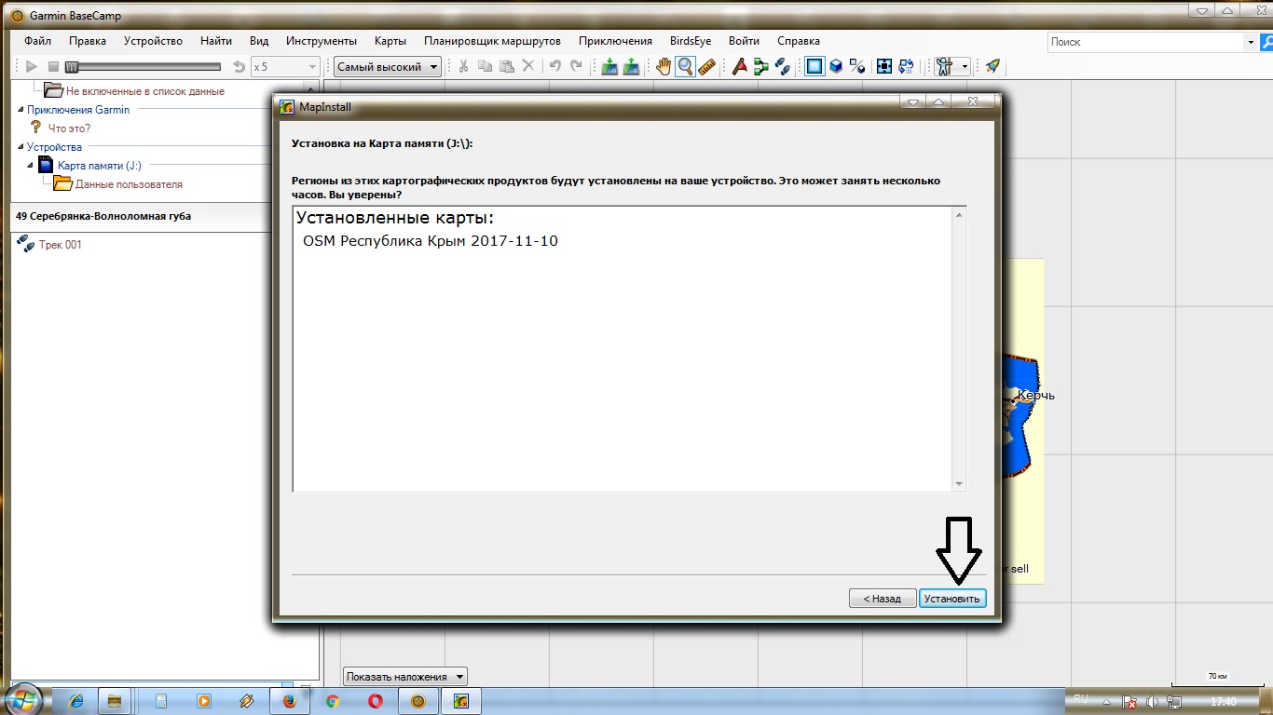Image resolution: width=1273 pixels, height=715 pixels.
Task: Collapse the Устройства tree node
Action: (21, 147)
